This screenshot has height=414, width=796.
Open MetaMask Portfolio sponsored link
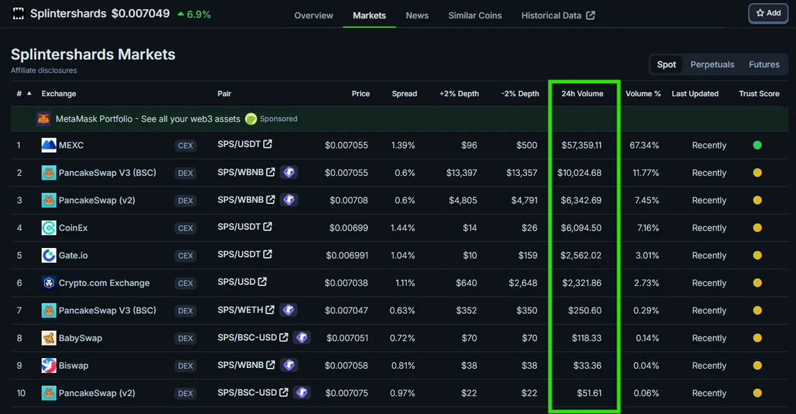pos(148,119)
